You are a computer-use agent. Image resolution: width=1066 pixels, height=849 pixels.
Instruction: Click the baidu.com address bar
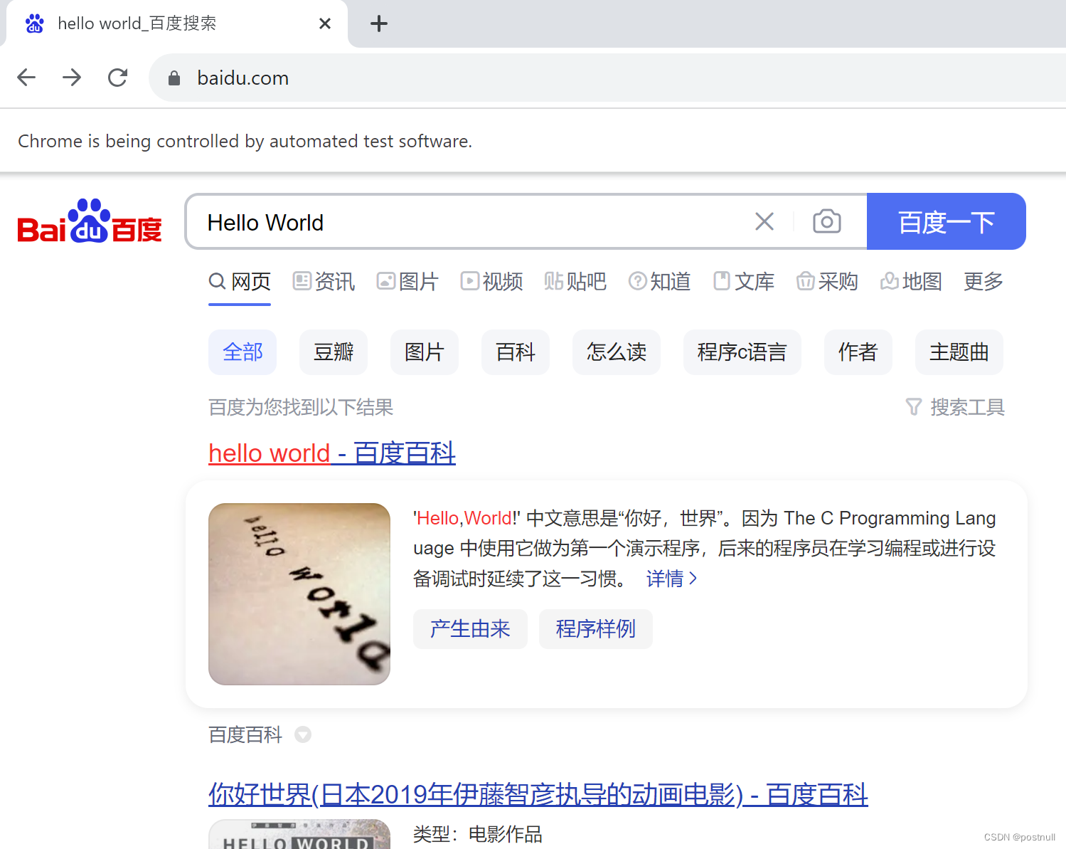pos(607,78)
